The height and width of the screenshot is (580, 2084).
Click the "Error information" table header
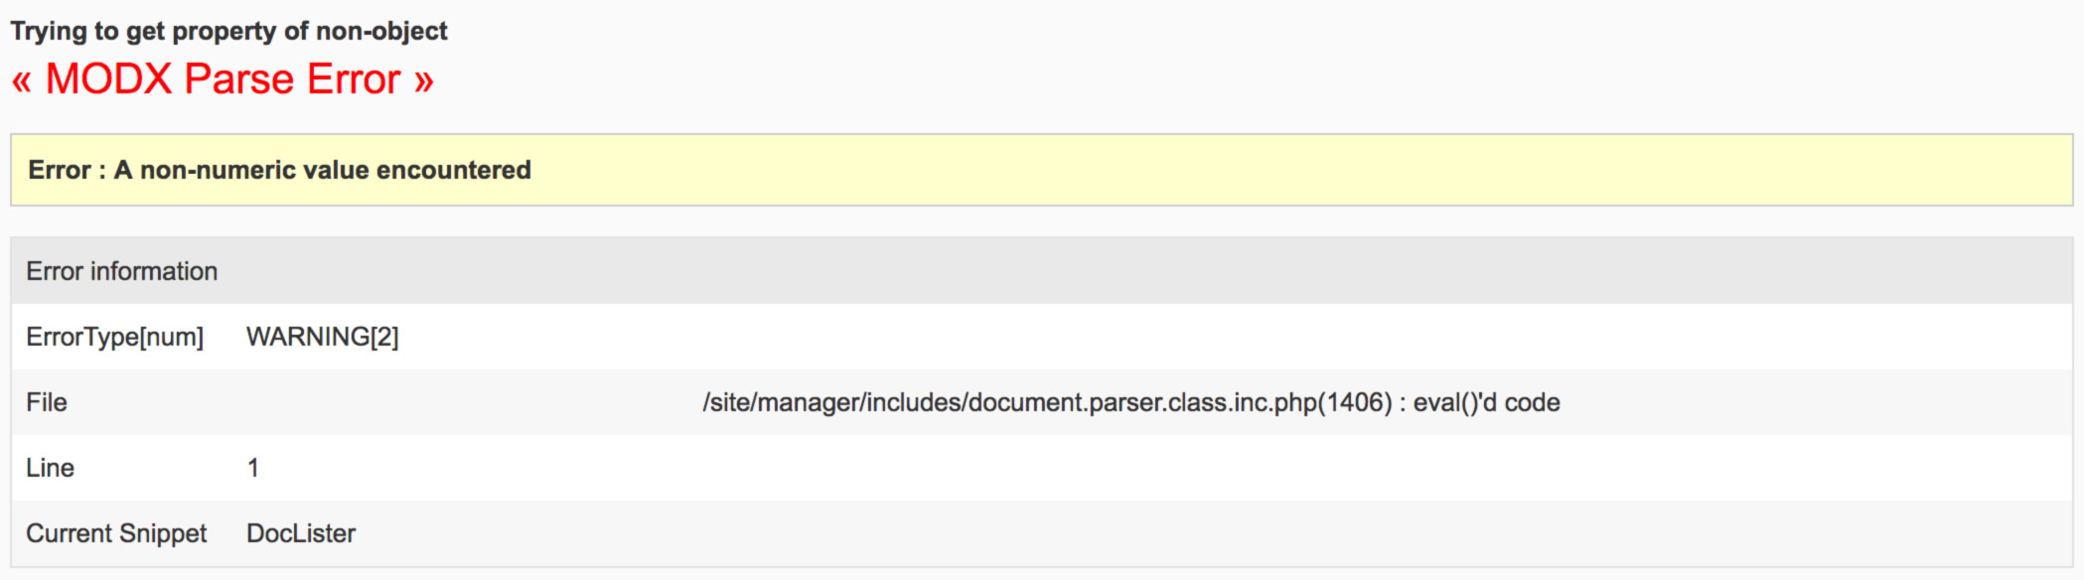click(x=121, y=271)
